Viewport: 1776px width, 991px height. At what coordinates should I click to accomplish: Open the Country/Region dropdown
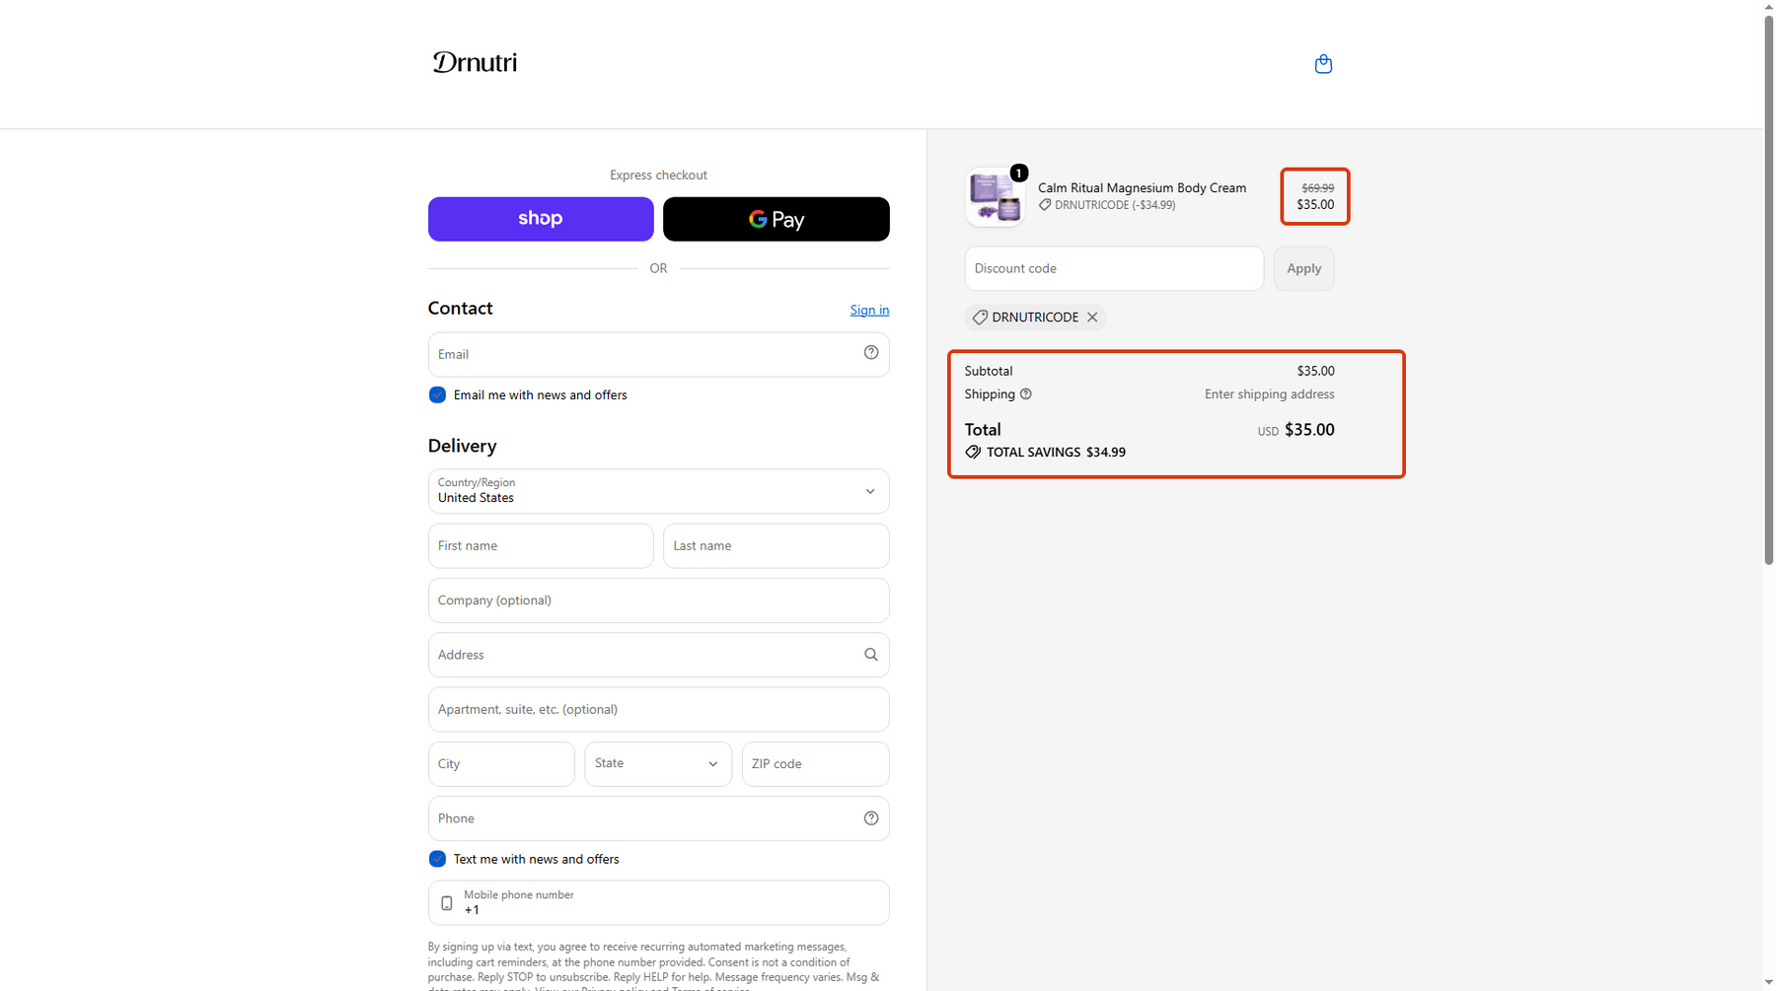tap(658, 491)
